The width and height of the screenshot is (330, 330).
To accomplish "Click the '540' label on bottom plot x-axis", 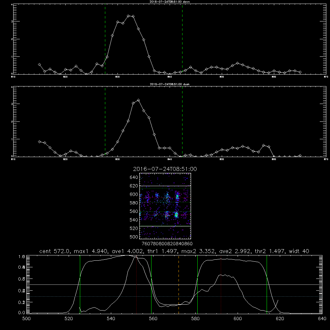I will 111,319.
